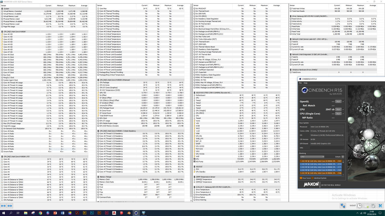Screen dimensions: 385x216
Task: Toggle the CPU Single Core checkbox
Action: pyautogui.click(x=343, y=113)
